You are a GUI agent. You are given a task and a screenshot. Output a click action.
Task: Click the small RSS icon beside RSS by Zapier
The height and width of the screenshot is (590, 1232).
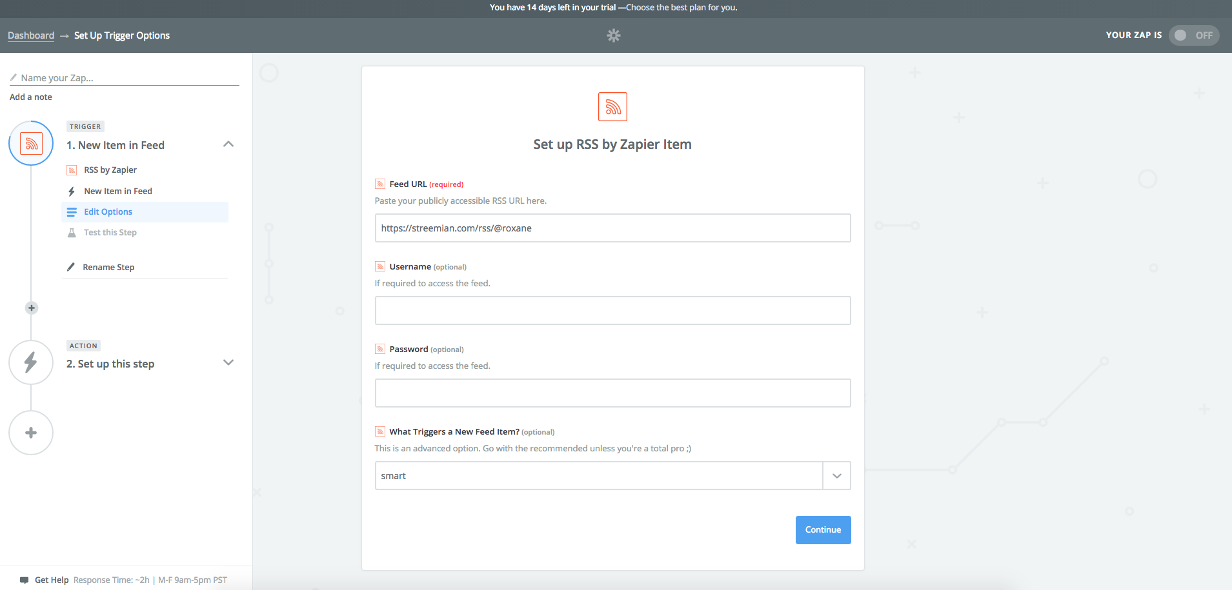[x=72, y=170]
